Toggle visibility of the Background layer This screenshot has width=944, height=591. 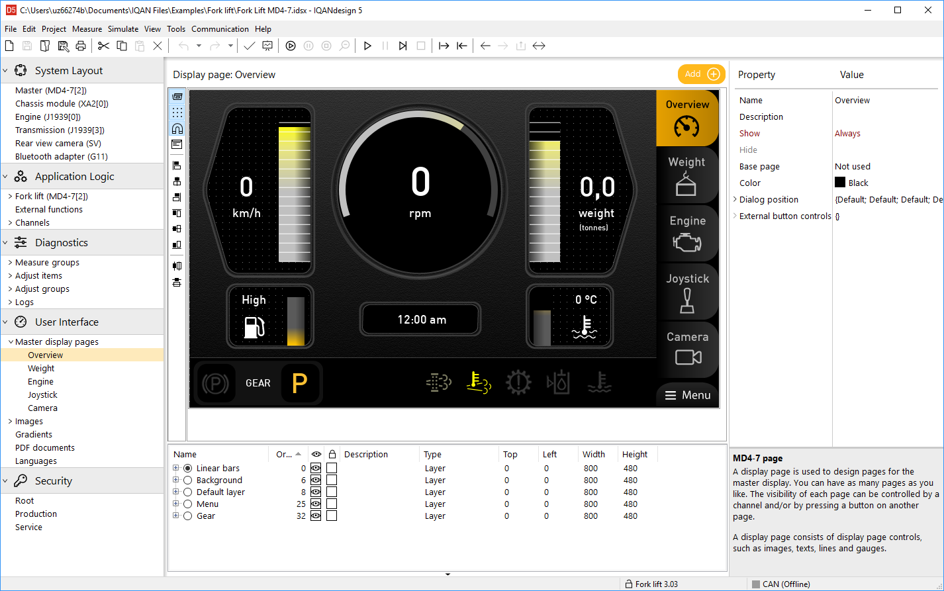316,480
